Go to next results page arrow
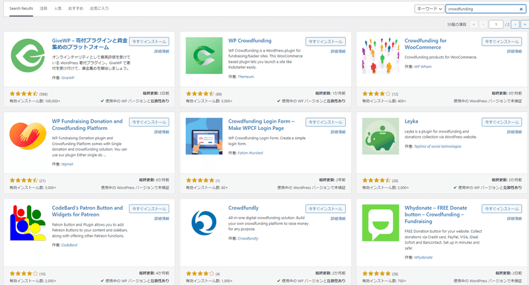The height and width of the screenshot is (285, 529). pyautogui.click(x=515, y=24)
